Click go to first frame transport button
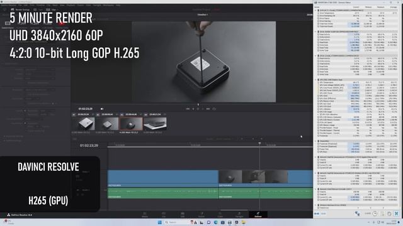This screenshot has height=226, width=403. [x=188, y=109]
